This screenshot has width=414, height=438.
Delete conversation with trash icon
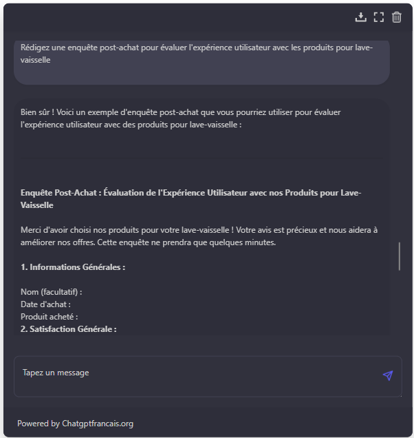click(x=396, y=17)
